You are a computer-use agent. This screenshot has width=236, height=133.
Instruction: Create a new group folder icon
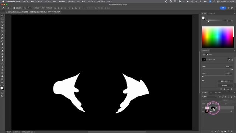point(225,132)
